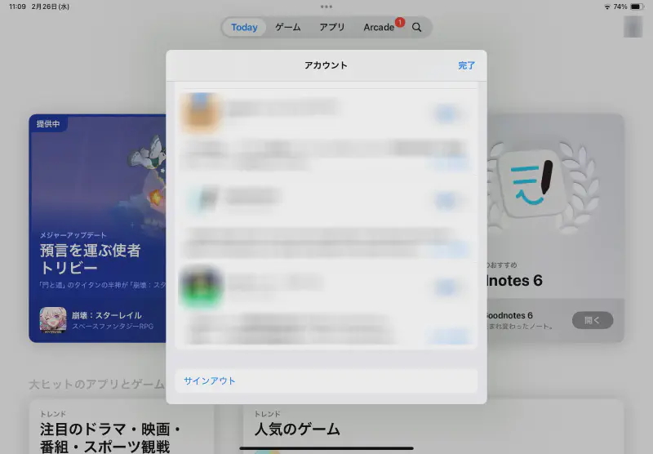The width and height of the screenshot is (653, 454).
Task: Expand the blurred 'more' link under green app
Action: click(x=451, y=336)
